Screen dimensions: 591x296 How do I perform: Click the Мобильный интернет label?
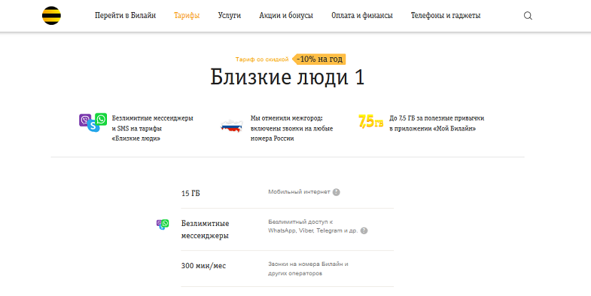click(299, 192)
